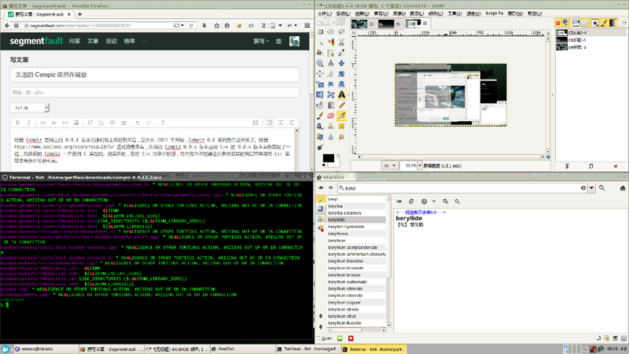Click tags input field below title
The image size is (629, 354).
pos(154,92)
